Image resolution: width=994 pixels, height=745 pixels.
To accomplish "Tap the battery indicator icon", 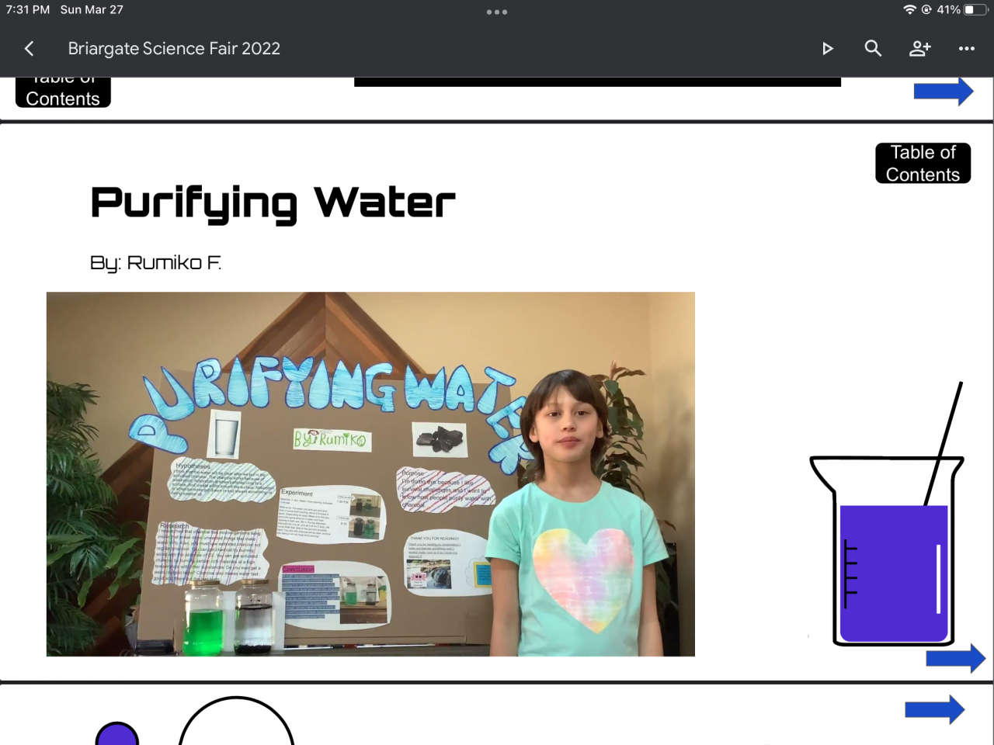I will pos(975,10).
